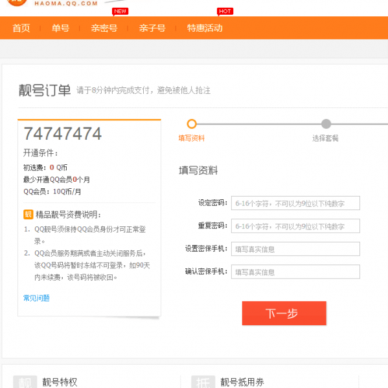
Task: Click the orange logo at top-left
Action: click(17, 3)
